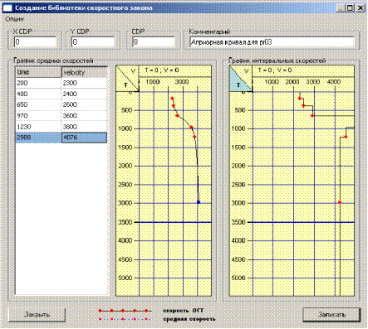Select velocity cell 2600

click(x=84, y=104)
